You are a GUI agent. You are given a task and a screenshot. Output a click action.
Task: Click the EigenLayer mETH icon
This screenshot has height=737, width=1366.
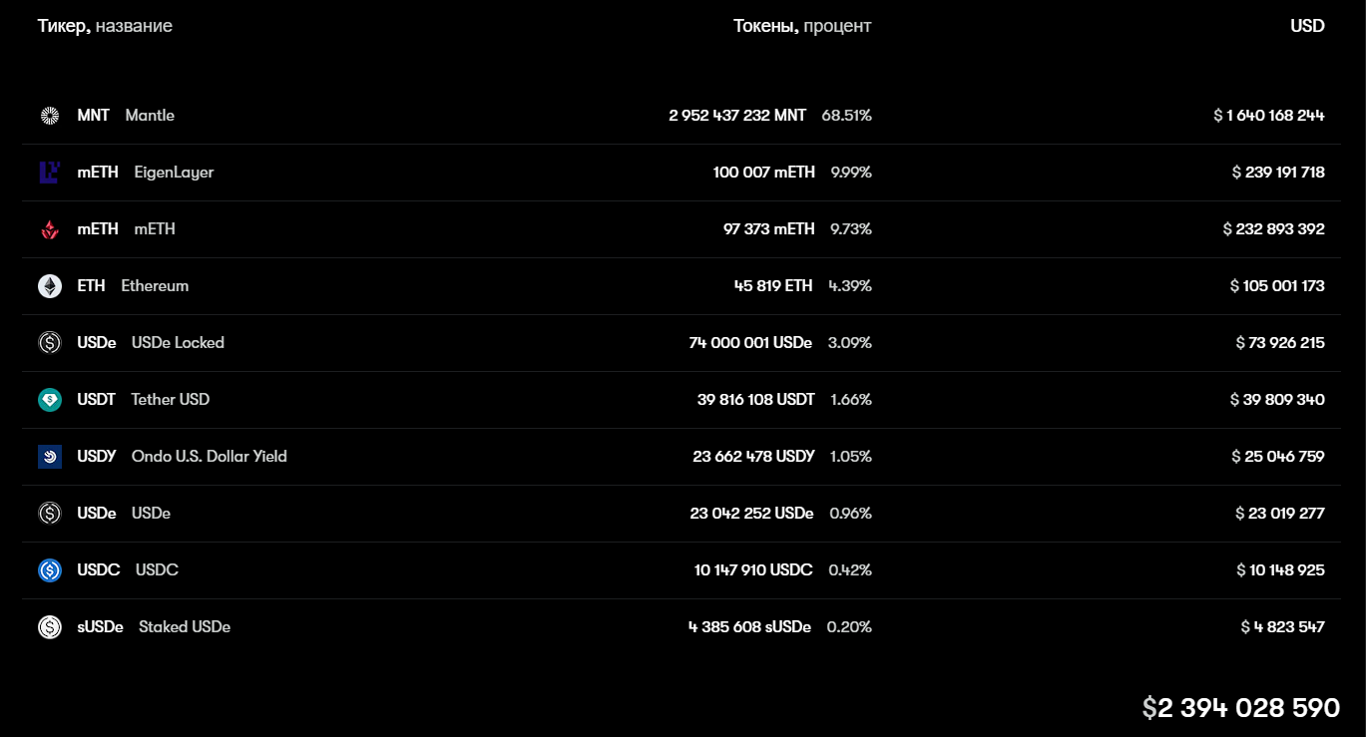tap(50, 173)
